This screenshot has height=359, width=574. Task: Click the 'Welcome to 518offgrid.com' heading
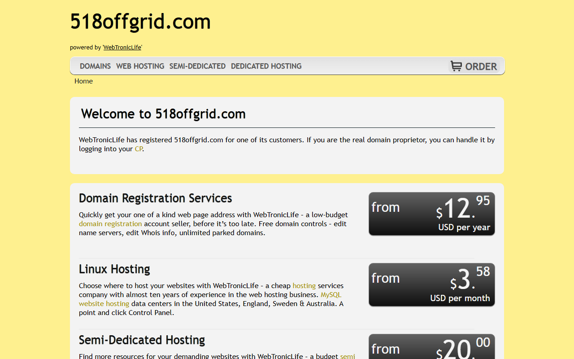163,114
